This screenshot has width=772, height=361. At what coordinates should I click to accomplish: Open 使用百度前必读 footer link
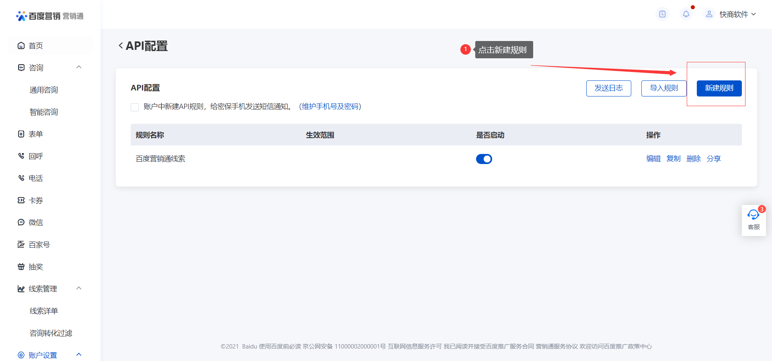click(280, 347)
